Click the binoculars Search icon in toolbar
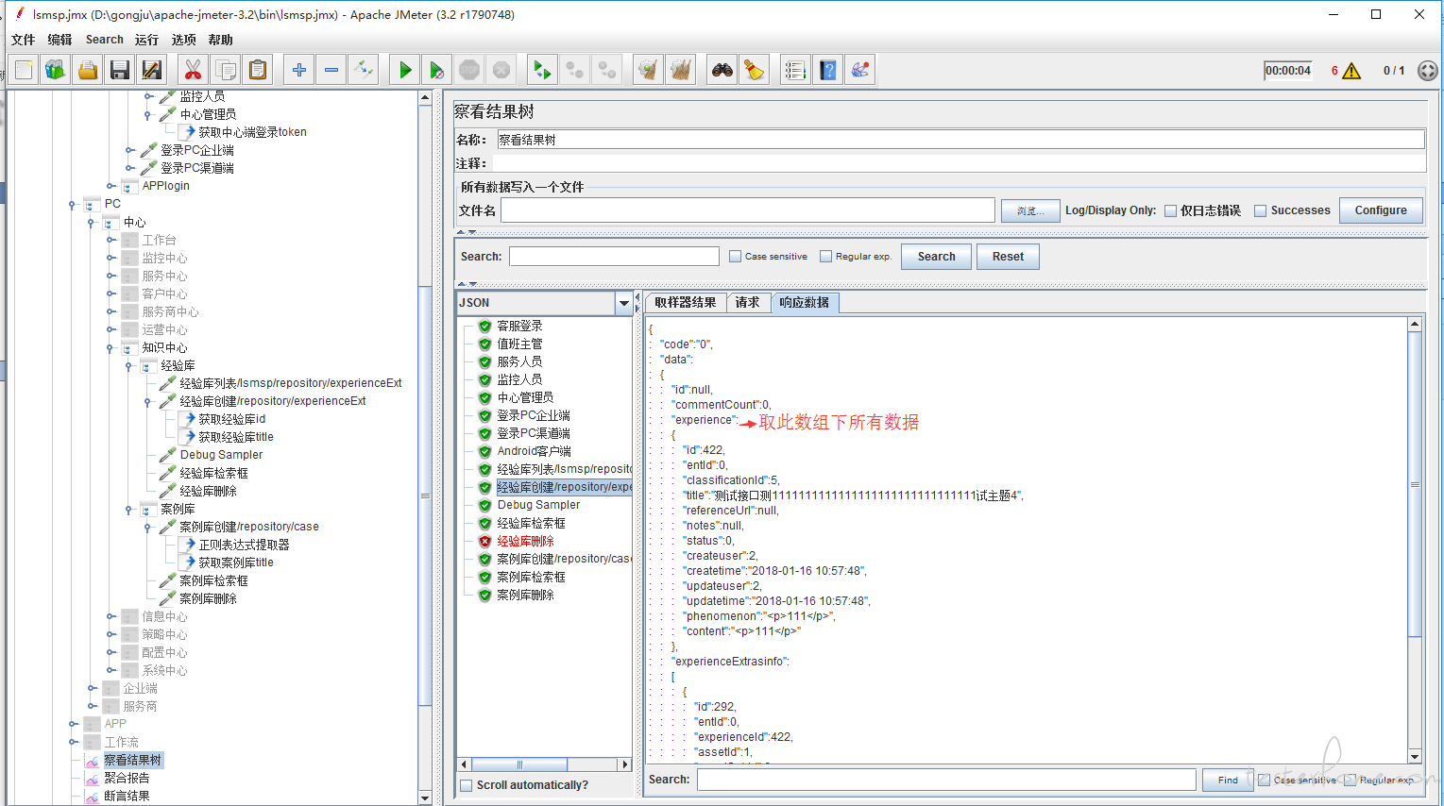 pos(722,70)
